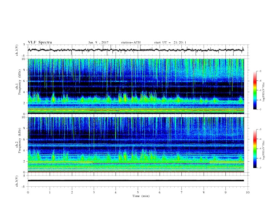Image resolution: width=279 pixels, height=216 pixels.
Task: Click the "VLF Spectra" title text
Action: pyautogui.click(x=40, y=42)
